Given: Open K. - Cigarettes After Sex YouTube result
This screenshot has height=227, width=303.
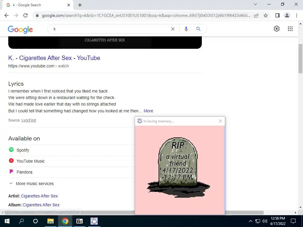Looking at the screenshot, I should tap(54, 58).
